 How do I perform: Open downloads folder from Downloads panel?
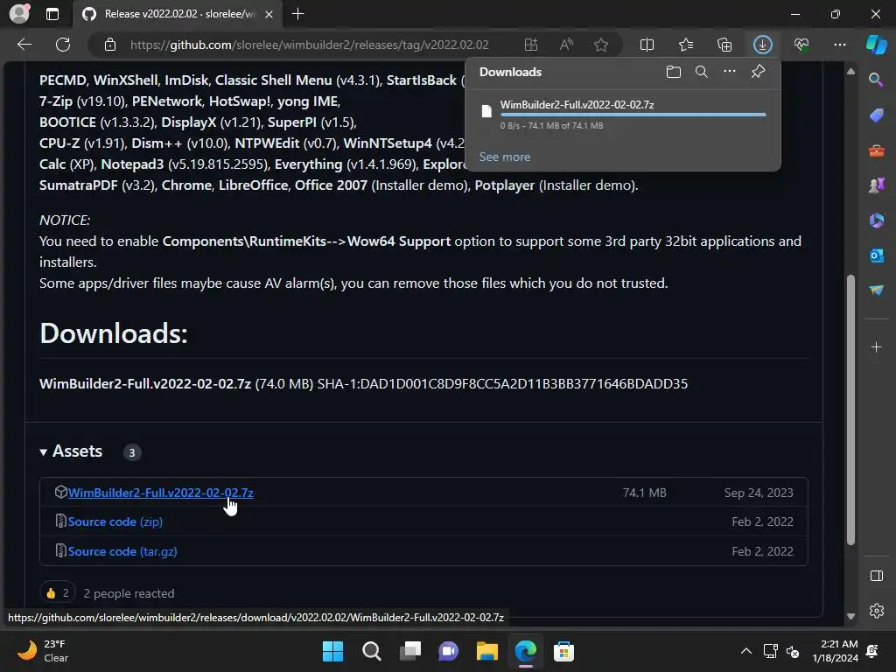(674, 72)
